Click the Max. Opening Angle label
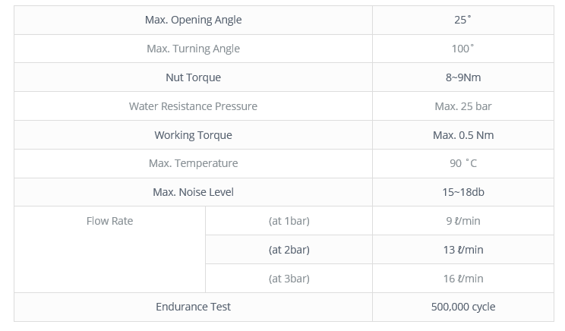The width and height of the screenshot is (565, 331). click(193, 20)
